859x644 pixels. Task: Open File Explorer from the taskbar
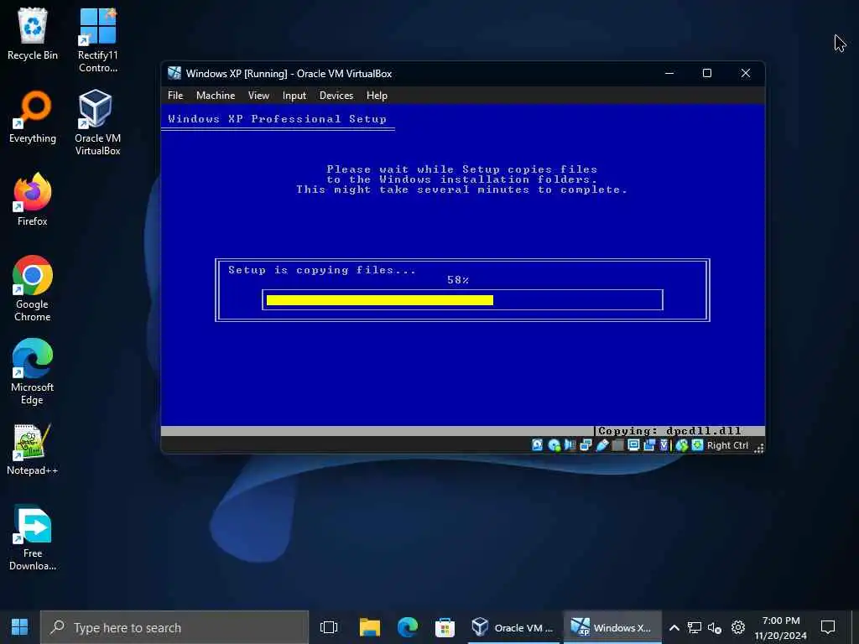(x=370, y=627)
